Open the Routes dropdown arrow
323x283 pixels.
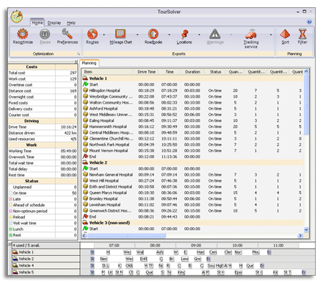[x=104, y=35]
